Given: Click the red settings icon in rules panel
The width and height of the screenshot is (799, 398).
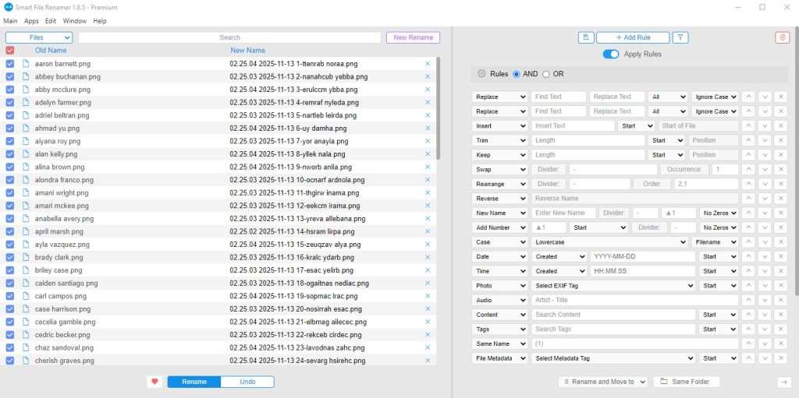Looking at the screenshot, I should pyautogui.click(x=782, y=37).
